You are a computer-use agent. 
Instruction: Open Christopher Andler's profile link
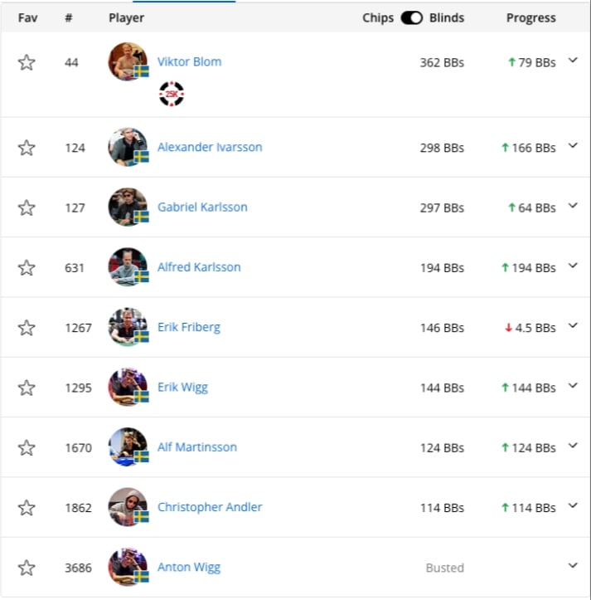click(210, 507)
